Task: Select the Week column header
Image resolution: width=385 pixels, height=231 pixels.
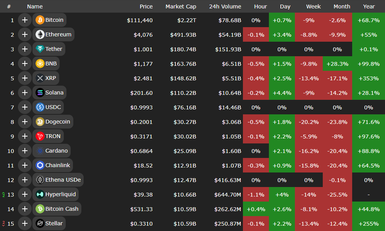Action: 313,7
